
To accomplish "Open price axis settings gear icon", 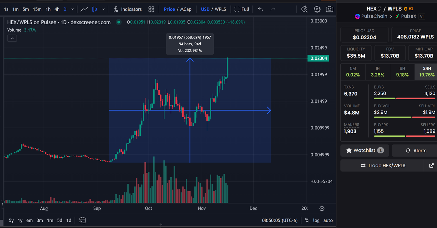I will 322,208.
